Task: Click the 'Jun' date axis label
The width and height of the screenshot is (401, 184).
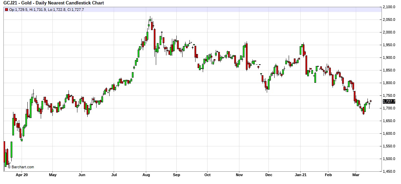Action: click(x=82, y=175)
